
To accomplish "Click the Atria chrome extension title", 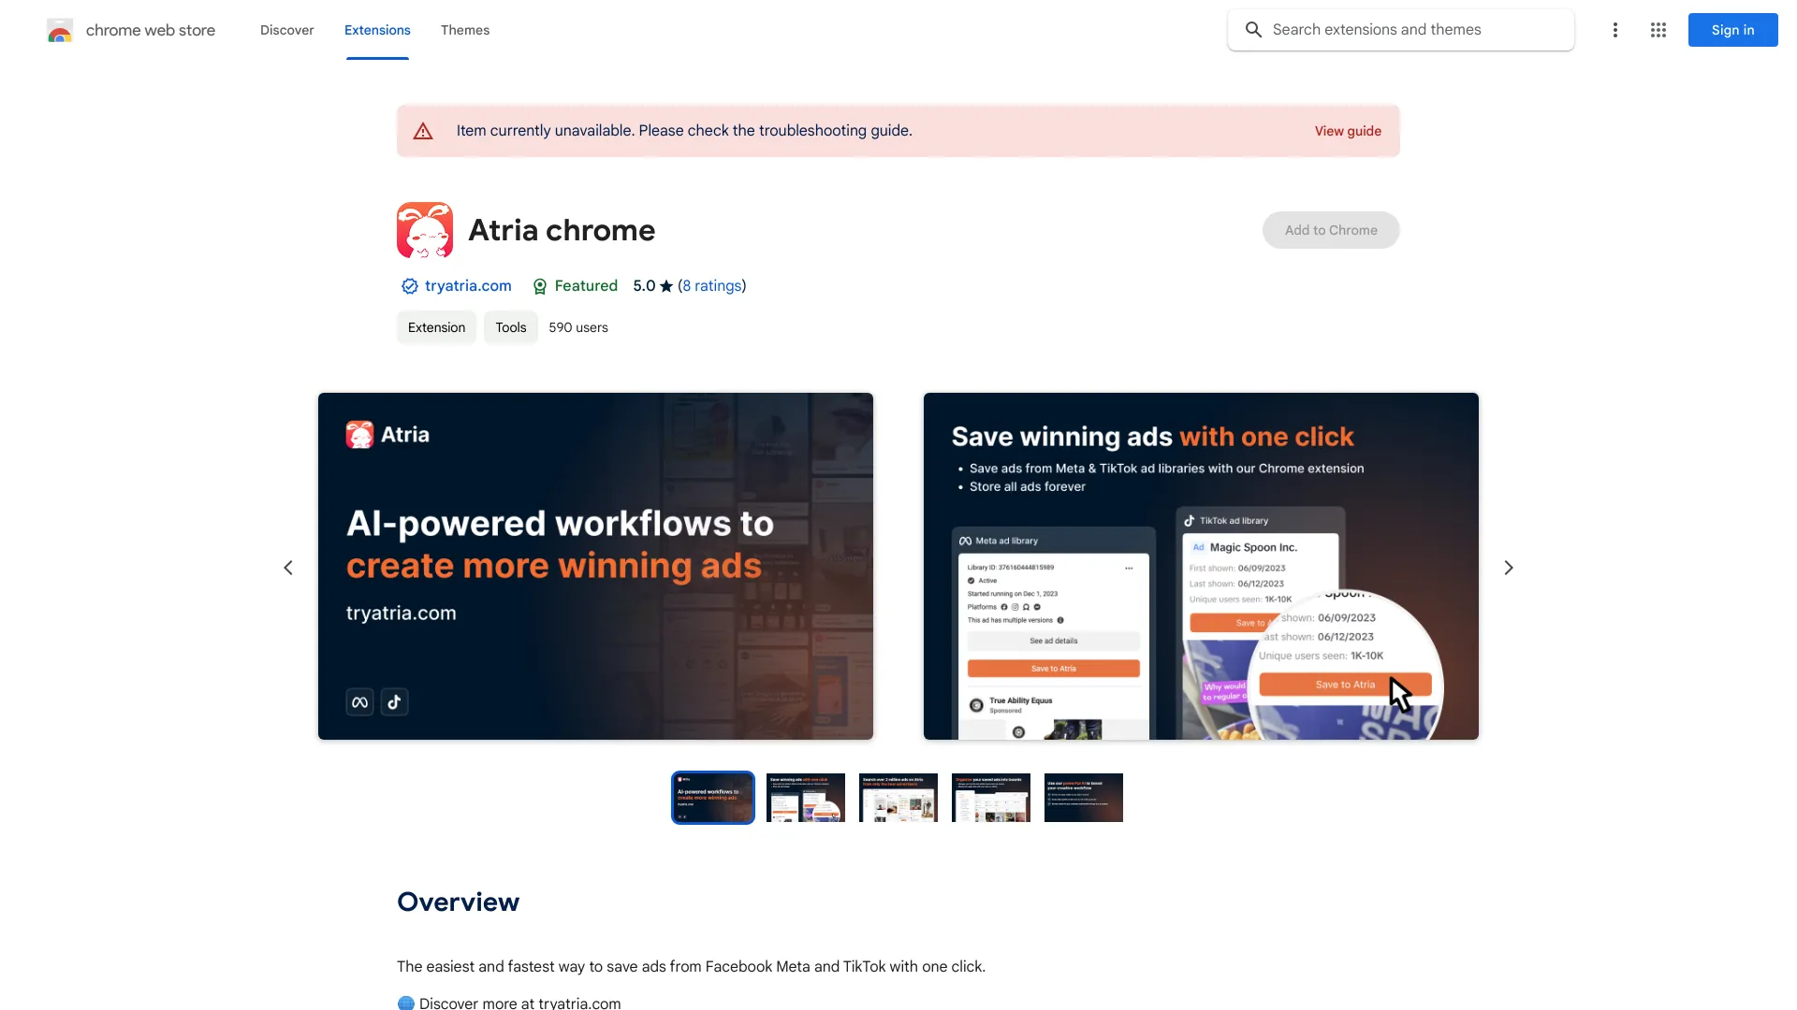I will 562,230.
